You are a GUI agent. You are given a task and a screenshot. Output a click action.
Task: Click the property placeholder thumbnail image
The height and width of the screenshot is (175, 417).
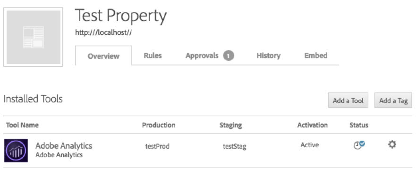click(33, 37)
